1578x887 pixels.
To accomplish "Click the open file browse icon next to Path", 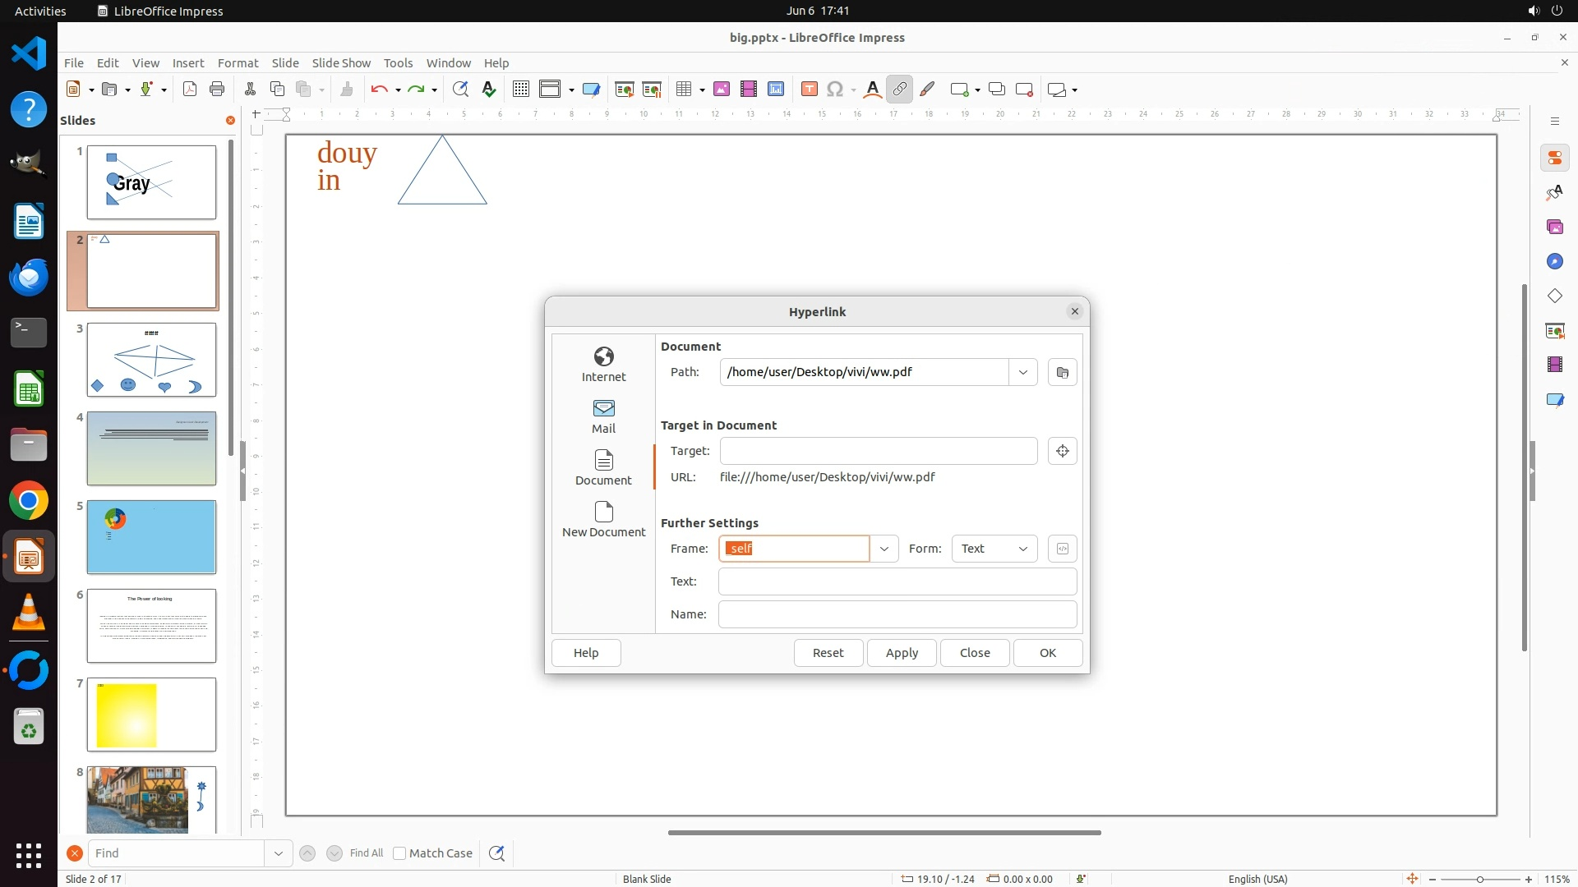I will click(1062, 372).
